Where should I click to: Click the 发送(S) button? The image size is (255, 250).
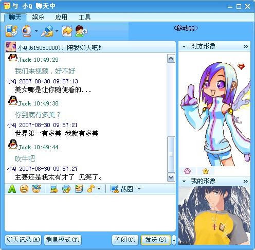(156, 240)
